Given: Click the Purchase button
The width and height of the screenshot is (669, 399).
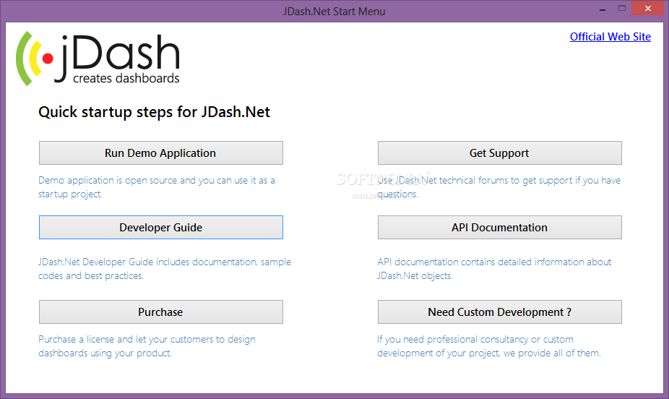Looking at the screenshot, I should (161, 312).
